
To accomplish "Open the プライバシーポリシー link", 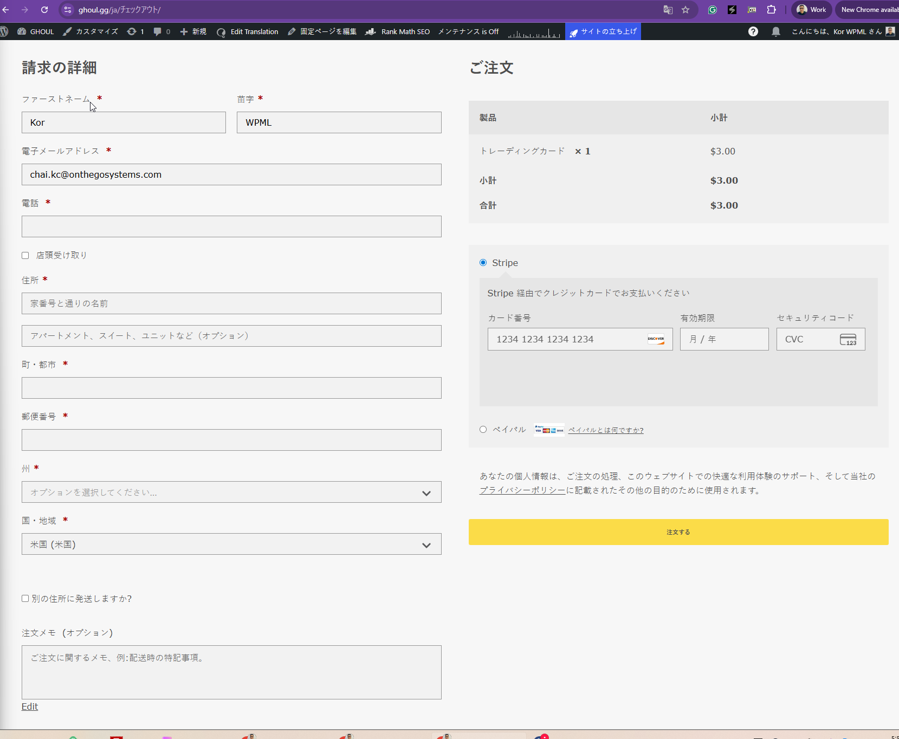I will pyautogui.click(x=522, y=490).
